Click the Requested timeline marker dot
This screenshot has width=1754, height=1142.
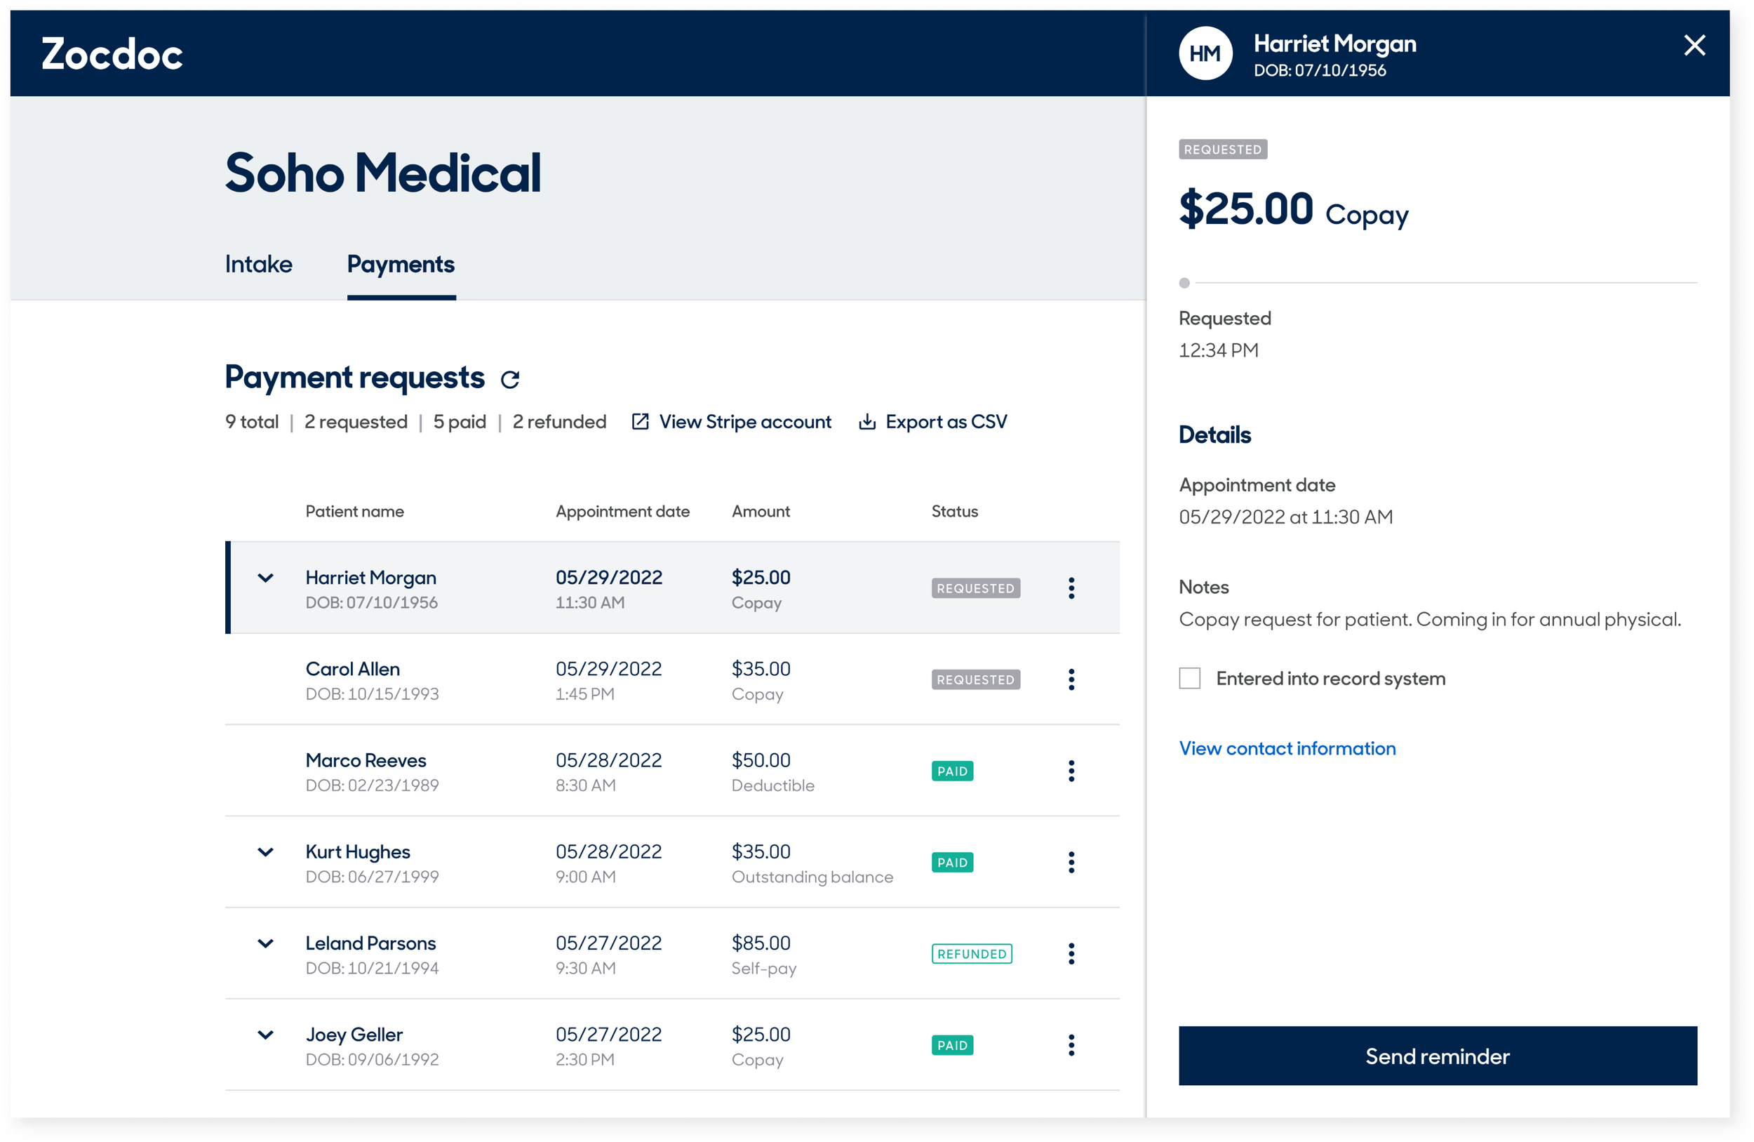[1184, 283]
